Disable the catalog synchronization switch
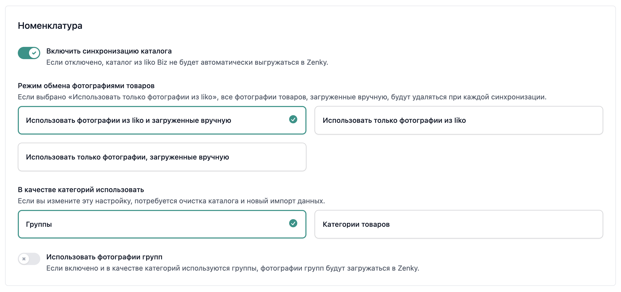Screen dimensions: 621x292 (x=29, y=53)
